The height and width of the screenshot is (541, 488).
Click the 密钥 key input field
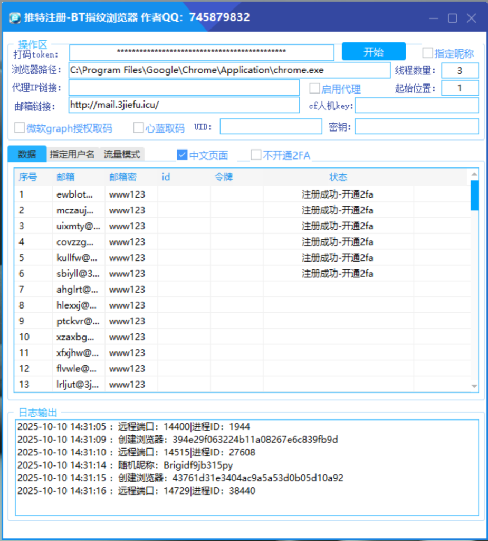pyautogui.click(x=417, y=127)
